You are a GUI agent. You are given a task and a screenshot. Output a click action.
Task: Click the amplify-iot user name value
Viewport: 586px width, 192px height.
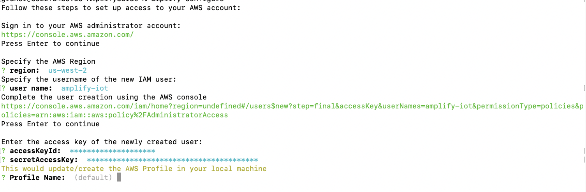click(84, 88)
